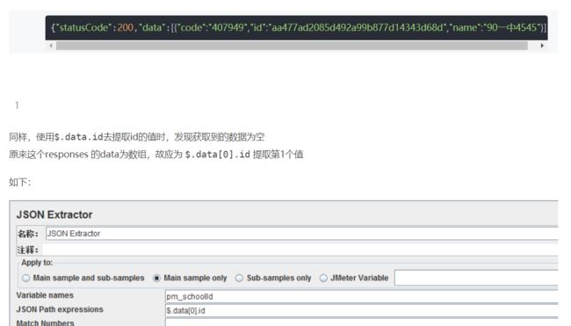571x326 pixels.
Task: Click the 'Match Numbers' label
Action: [x=45, y=322]
